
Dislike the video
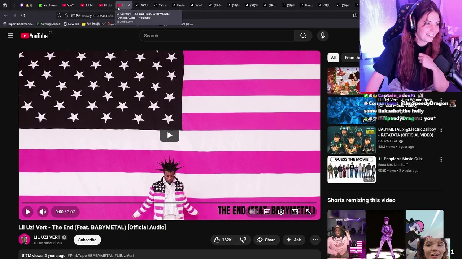(x=243, y=240)
